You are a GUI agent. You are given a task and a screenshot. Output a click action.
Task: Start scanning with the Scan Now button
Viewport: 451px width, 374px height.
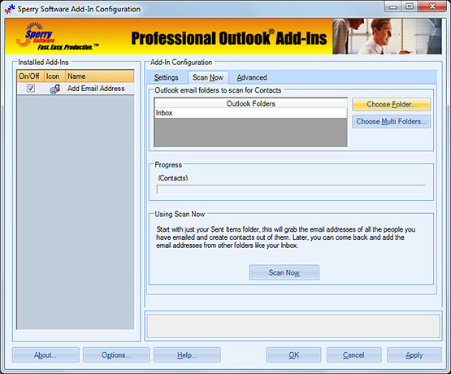[x=284, y=272]
